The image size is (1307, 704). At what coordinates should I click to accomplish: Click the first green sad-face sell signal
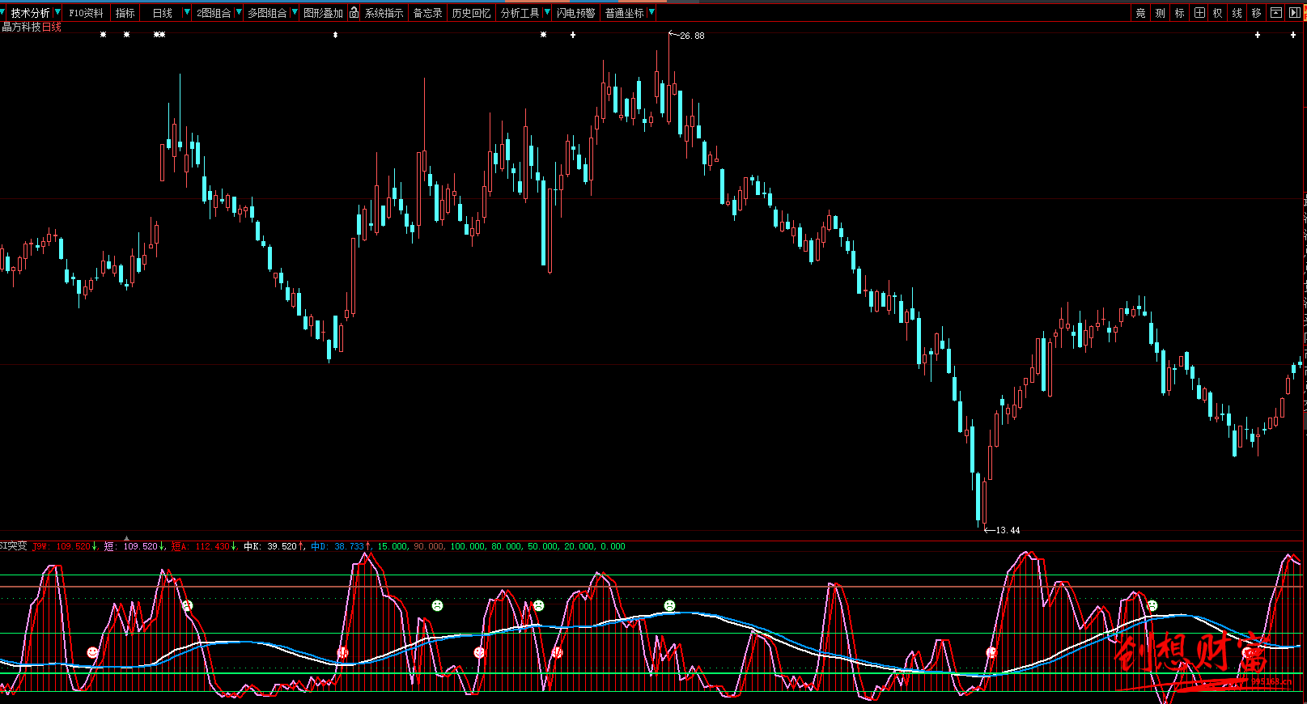[x=187, y=605]
